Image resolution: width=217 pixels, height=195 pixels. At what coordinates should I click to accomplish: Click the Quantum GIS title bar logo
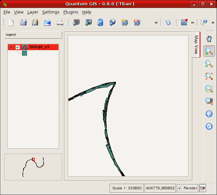click(x=5, y=4)
